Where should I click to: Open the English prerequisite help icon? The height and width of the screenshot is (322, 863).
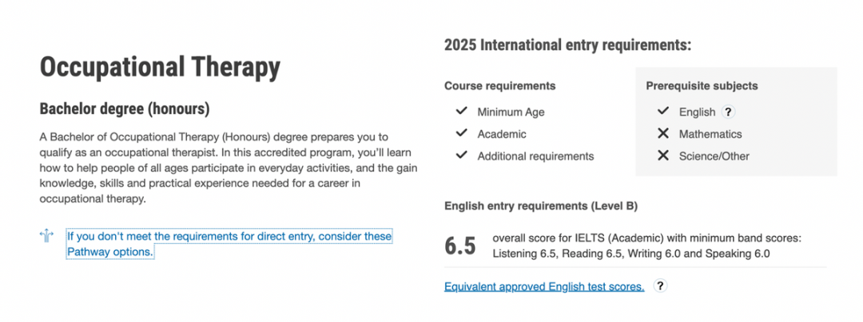[x=728, y=112]
